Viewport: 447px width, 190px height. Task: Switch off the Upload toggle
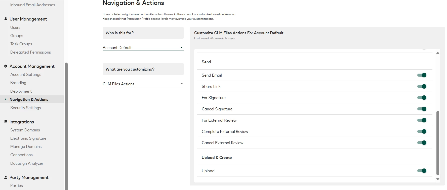pyautogui.click(x=422, y=171)
